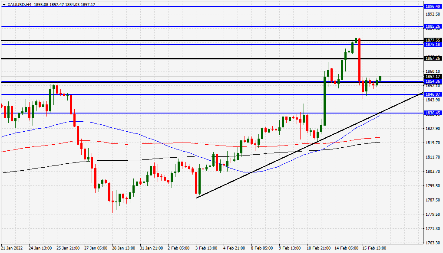Click the 1771.30 price scale value

(x=433, y=228)
